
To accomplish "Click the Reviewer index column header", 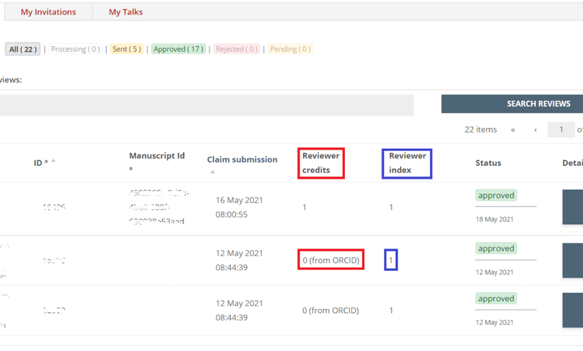I will [x=407, y=163].
